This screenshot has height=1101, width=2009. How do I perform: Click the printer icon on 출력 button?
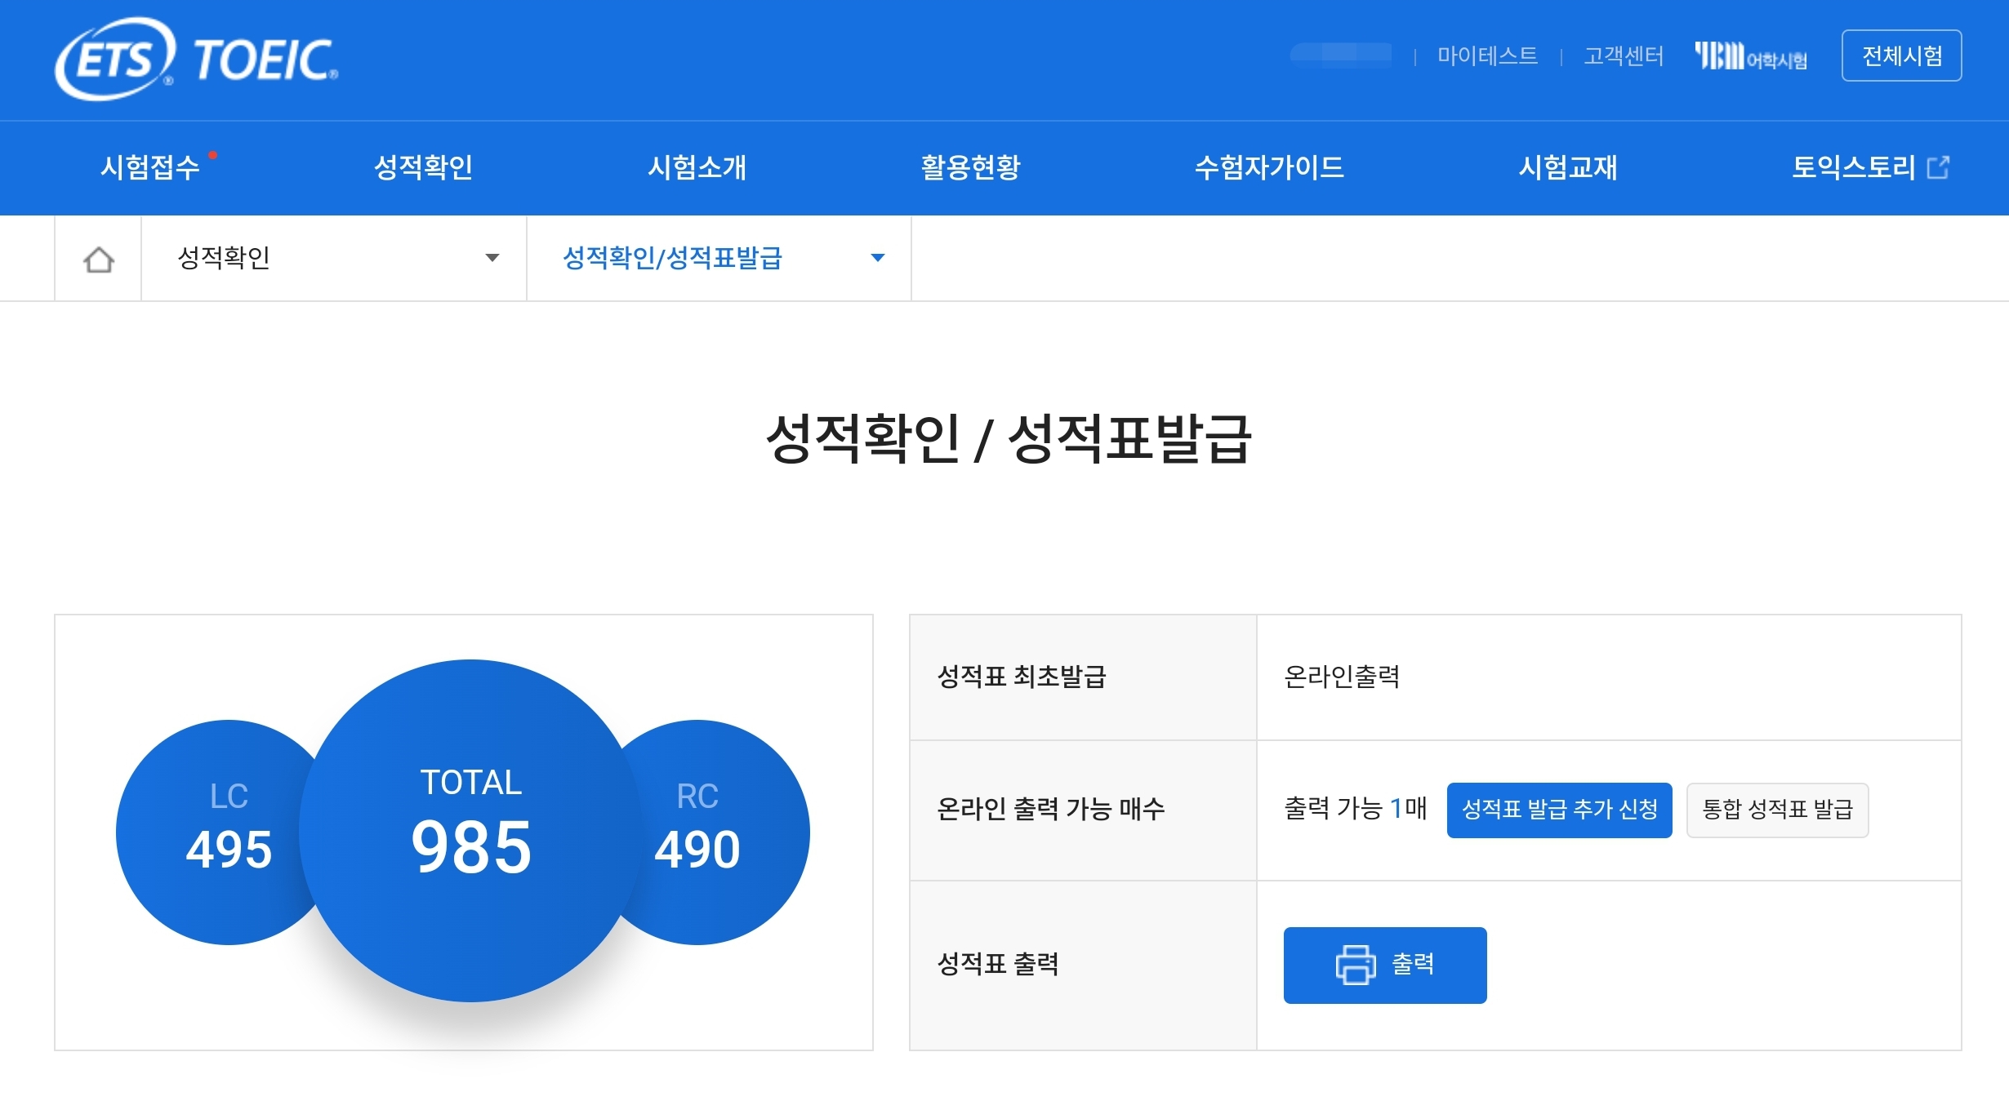pos(1355,965)
